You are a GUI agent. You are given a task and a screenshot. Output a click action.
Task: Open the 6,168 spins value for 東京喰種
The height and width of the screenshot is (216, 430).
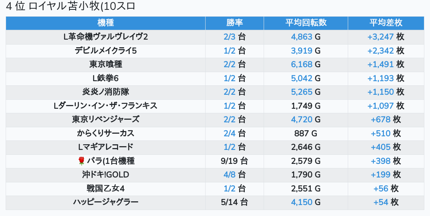tap(301, 64)
